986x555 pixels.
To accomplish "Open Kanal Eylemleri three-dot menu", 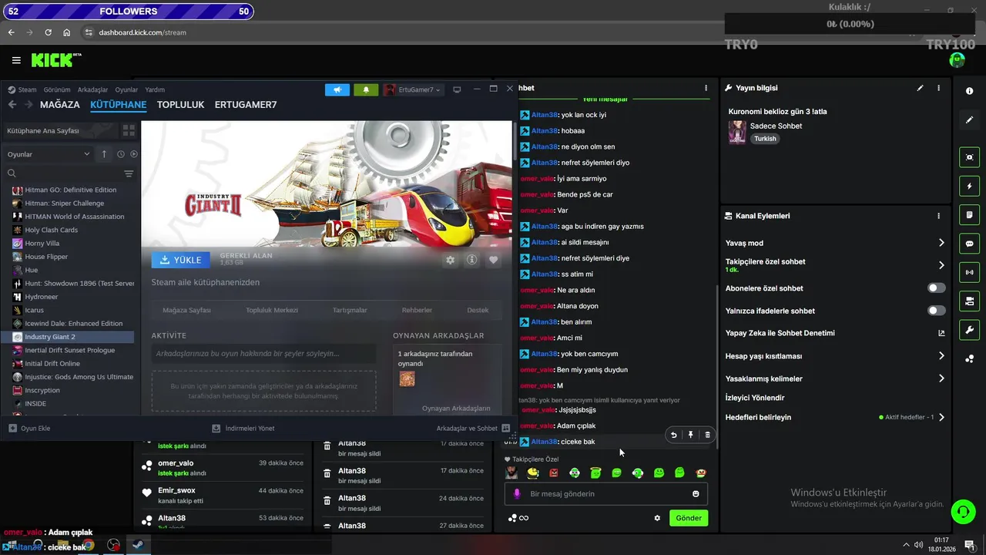I will tap(938, 216).
